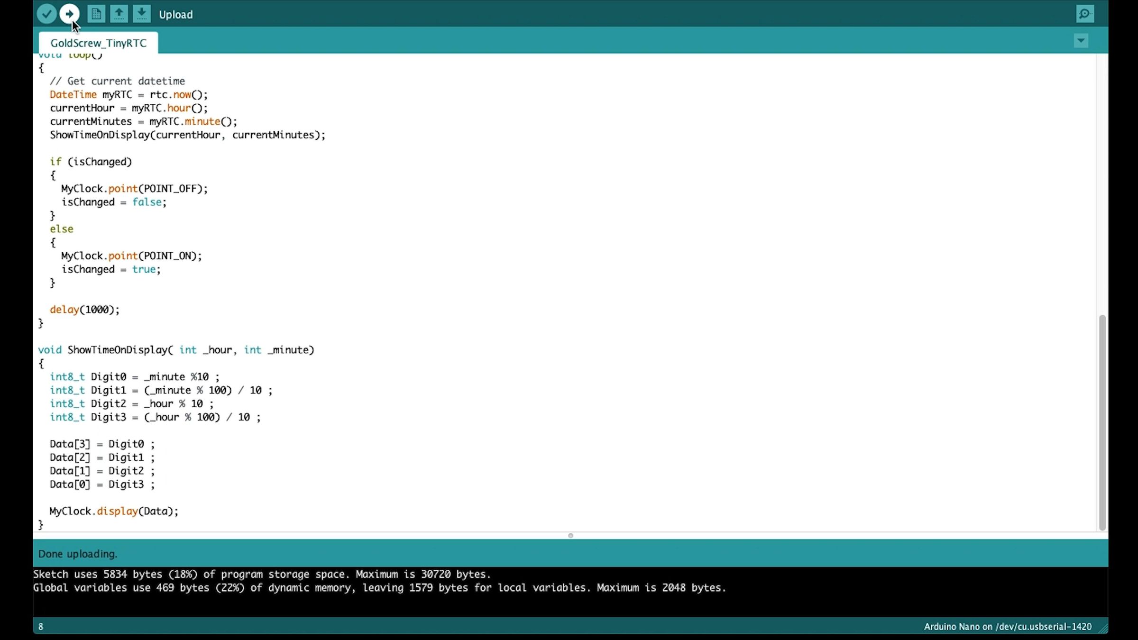Click the '// Get current datetime' comment

(x=117, y=81)
